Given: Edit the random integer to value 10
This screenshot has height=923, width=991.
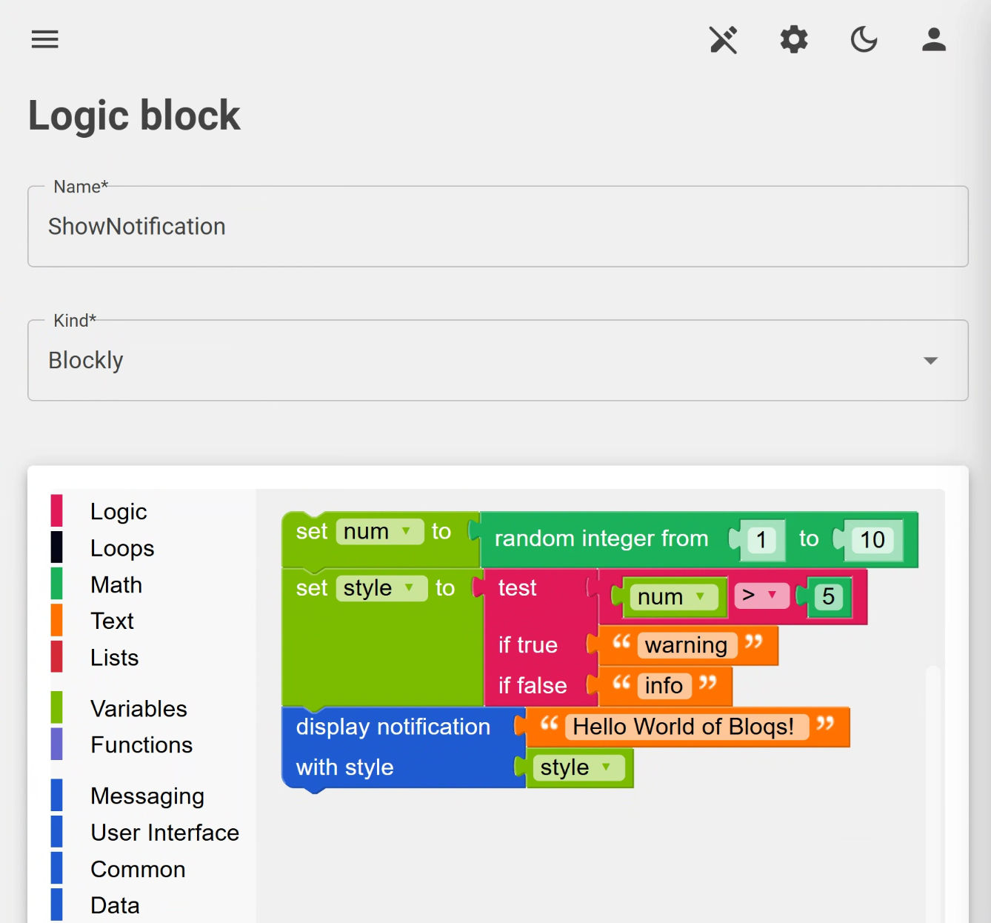Looking at the screenshot, I should tap(872, 540).
